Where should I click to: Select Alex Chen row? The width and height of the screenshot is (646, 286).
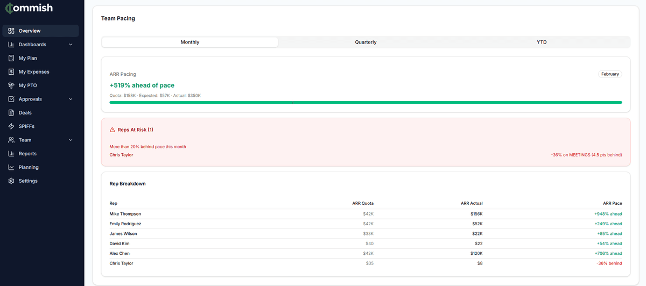pos(366,253)
